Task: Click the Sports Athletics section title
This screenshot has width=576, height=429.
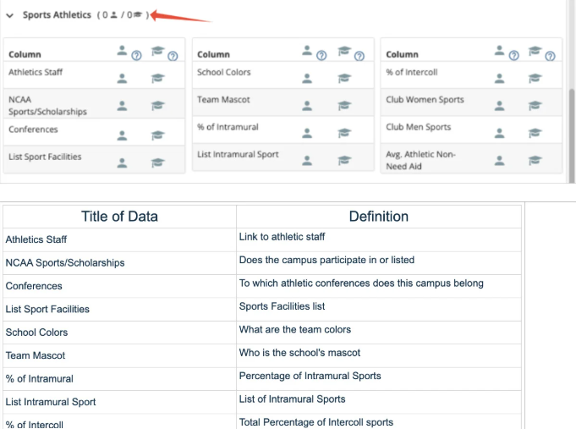Action: pyautogui.click(x=57, y=15)
